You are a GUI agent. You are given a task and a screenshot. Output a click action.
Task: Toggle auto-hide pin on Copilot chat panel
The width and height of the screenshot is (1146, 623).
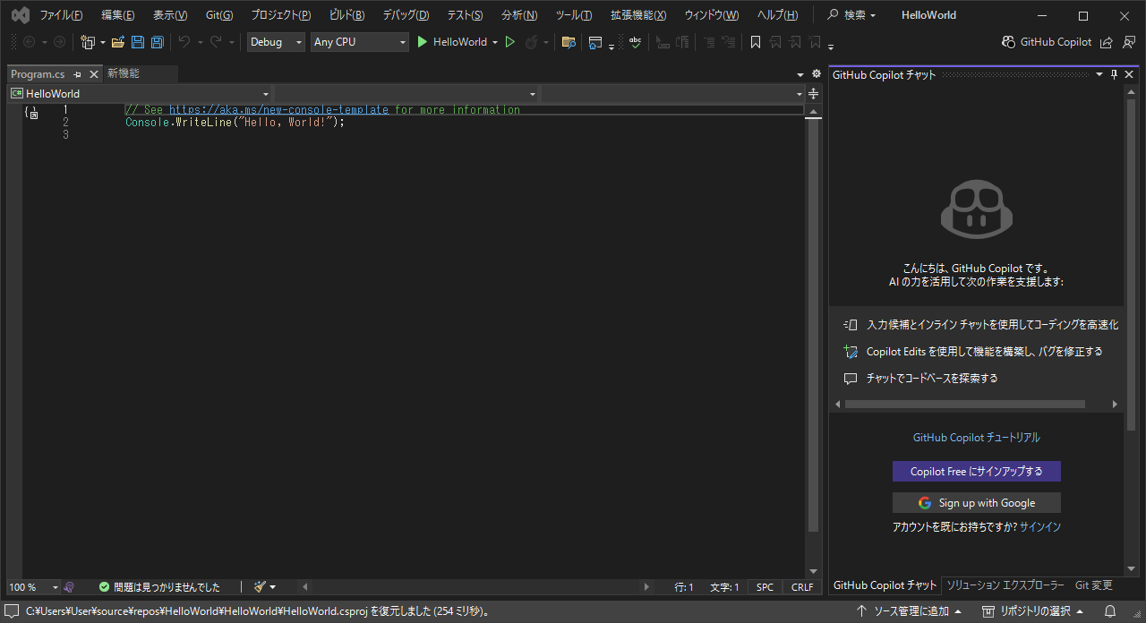pyautogui.click(x=1114, y=74)
